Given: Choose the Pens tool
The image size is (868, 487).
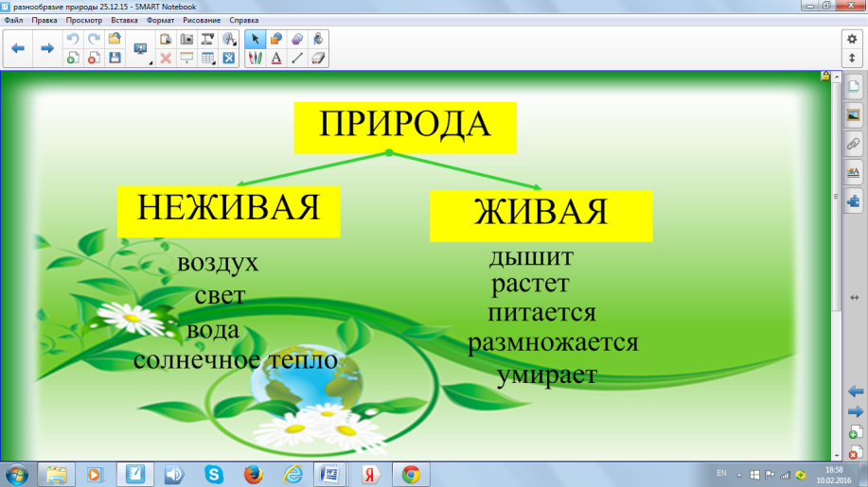Looking at the screenshot, I should pyautogui.click(x=254, y=58).
